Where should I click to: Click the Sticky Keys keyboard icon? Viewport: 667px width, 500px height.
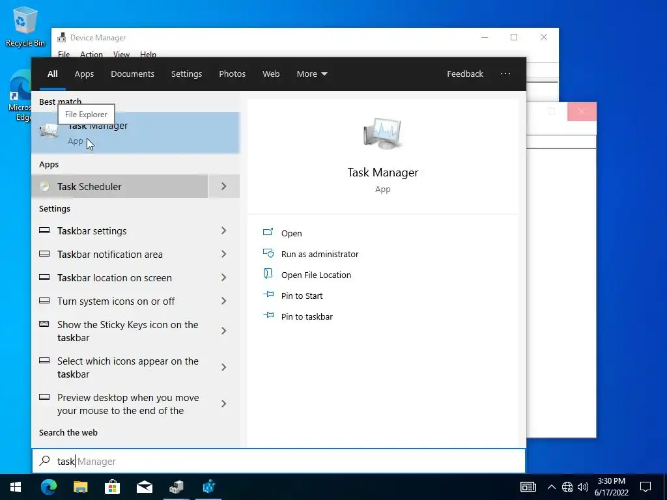[x=44, y=324]
